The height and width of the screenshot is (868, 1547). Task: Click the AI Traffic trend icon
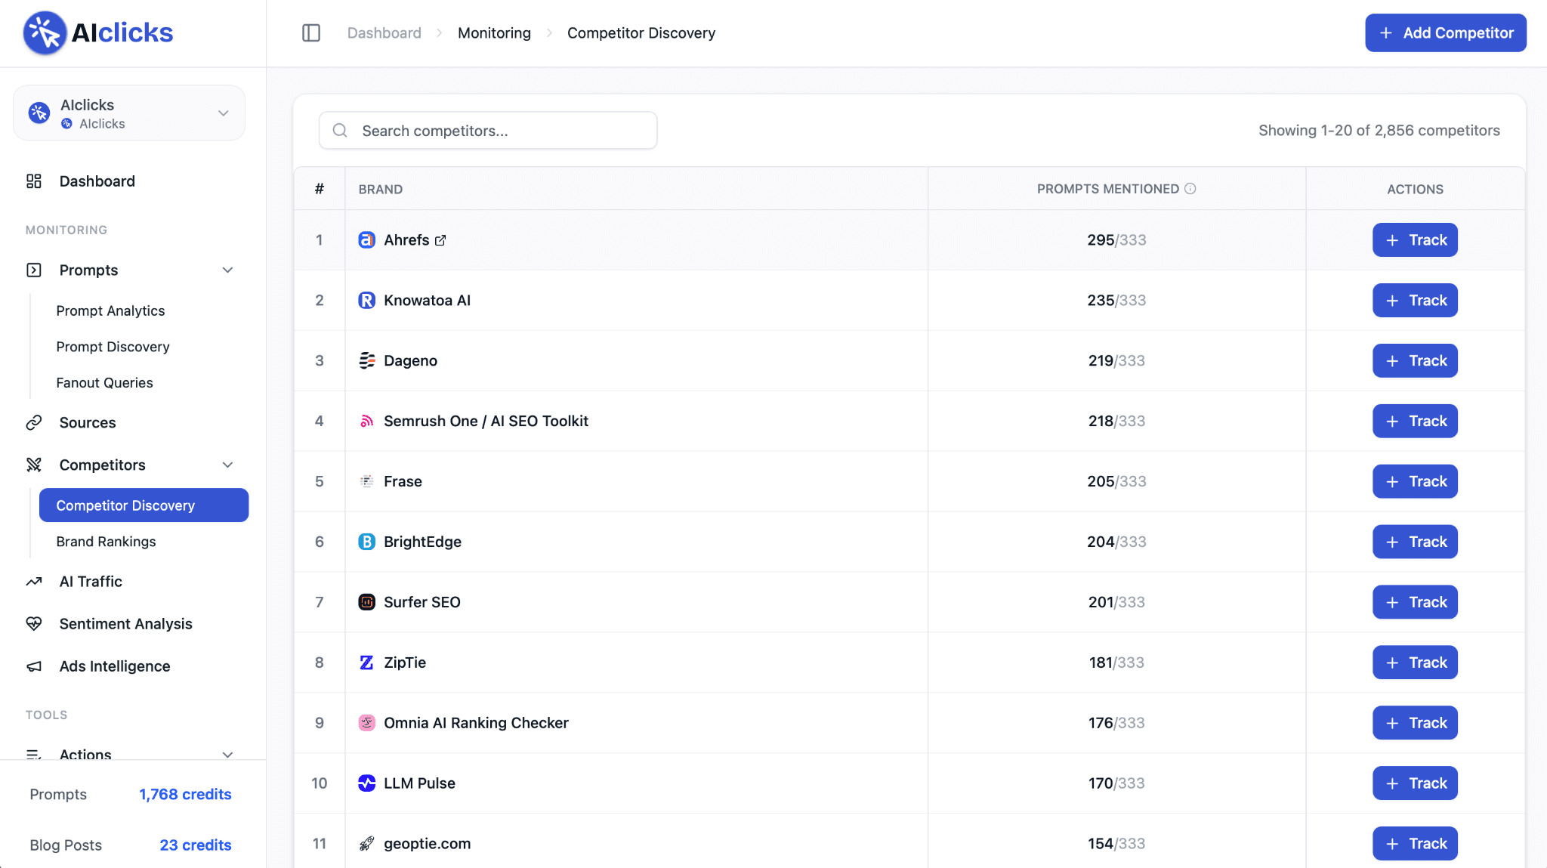34,581
